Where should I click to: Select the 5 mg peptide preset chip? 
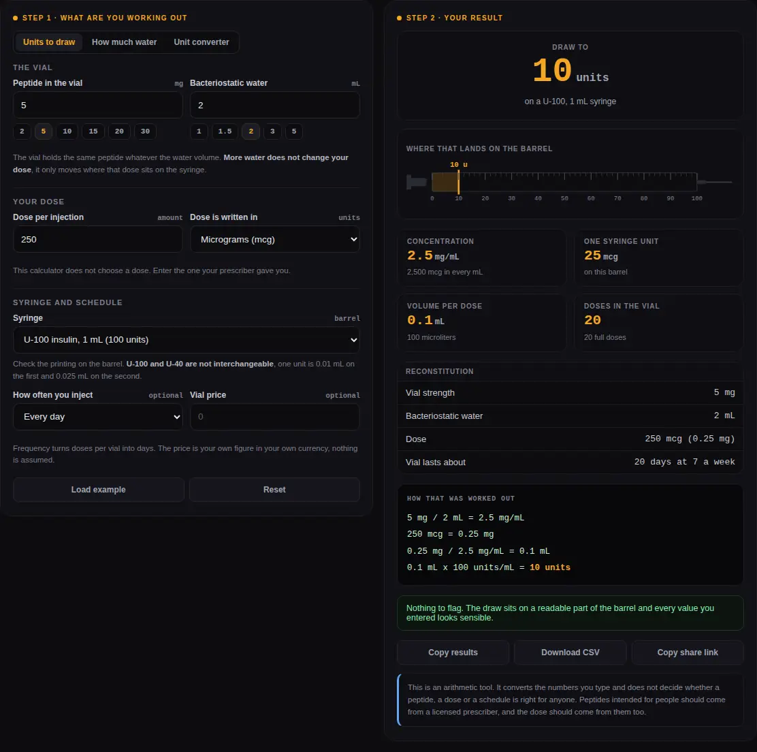tap(44, 131)
